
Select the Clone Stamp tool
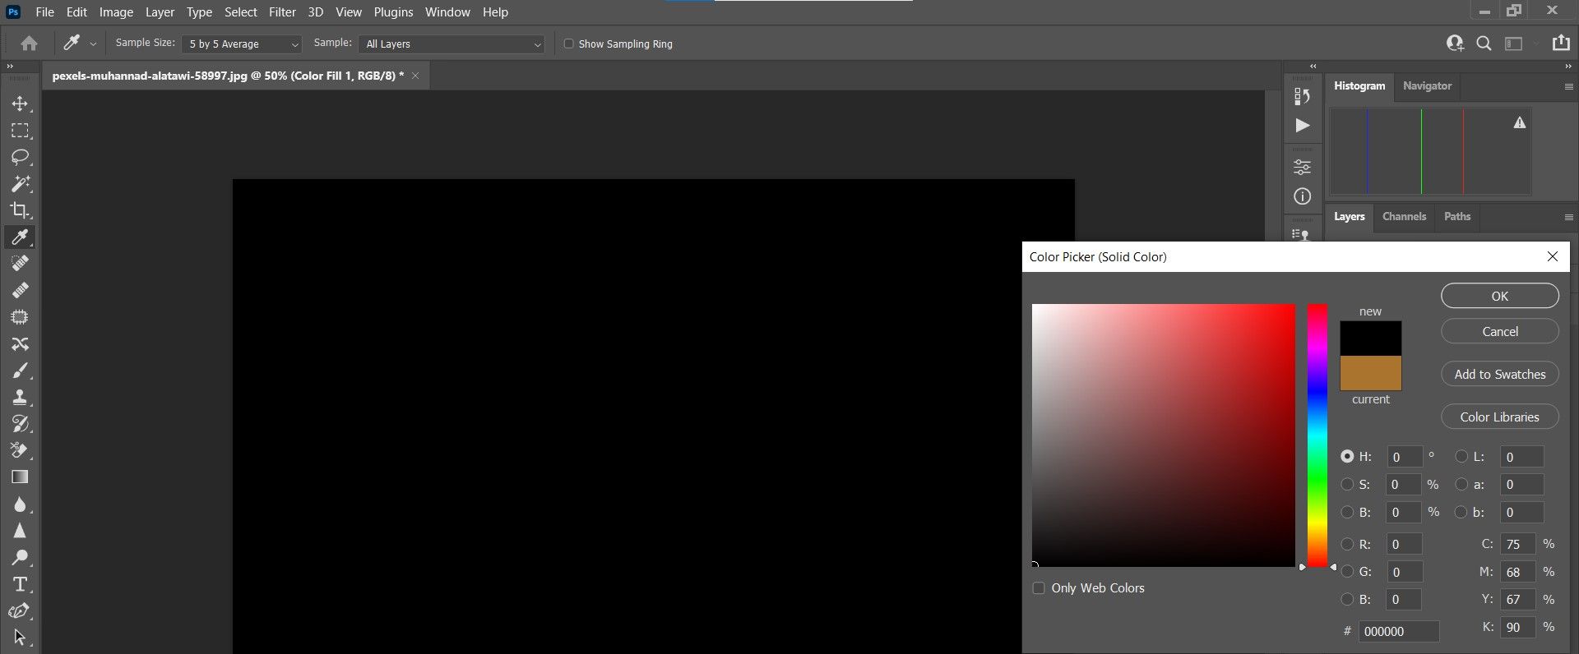coord(20,397)
